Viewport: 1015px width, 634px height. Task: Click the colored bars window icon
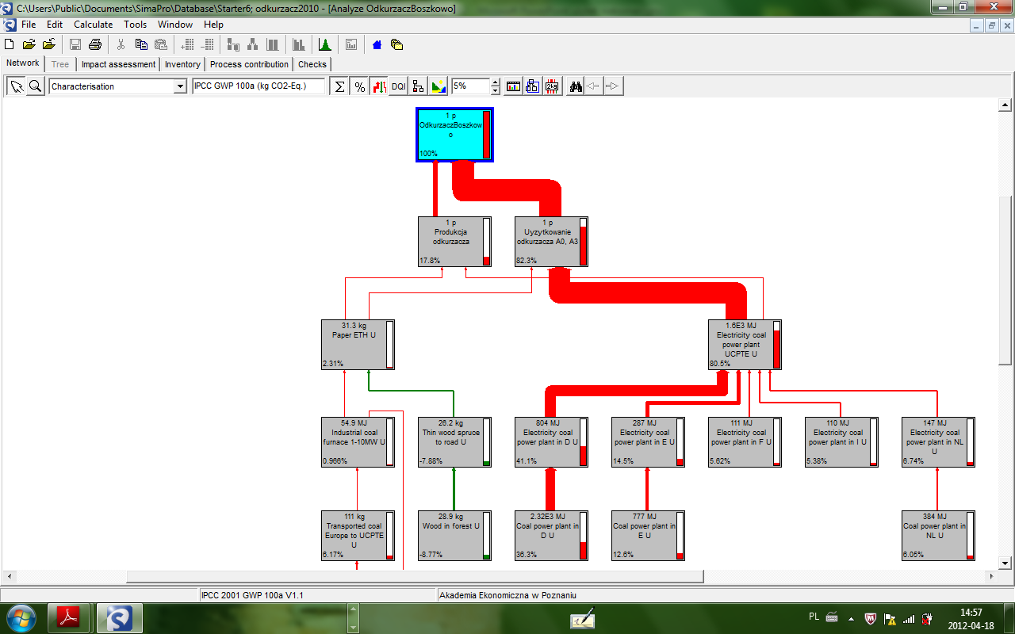tap(514, 86)
